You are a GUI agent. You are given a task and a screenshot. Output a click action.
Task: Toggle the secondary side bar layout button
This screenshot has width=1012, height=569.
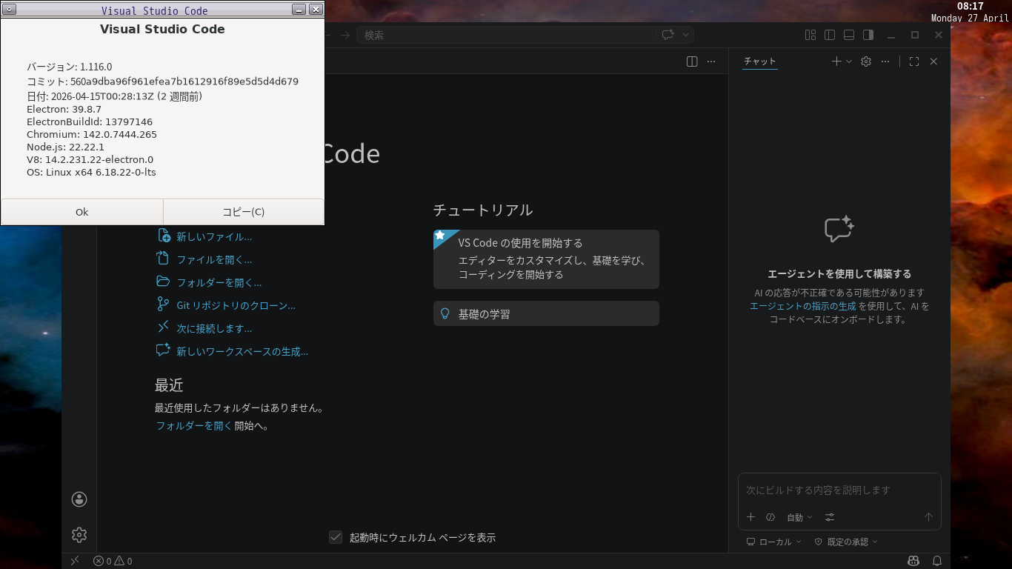pos(868,35)
